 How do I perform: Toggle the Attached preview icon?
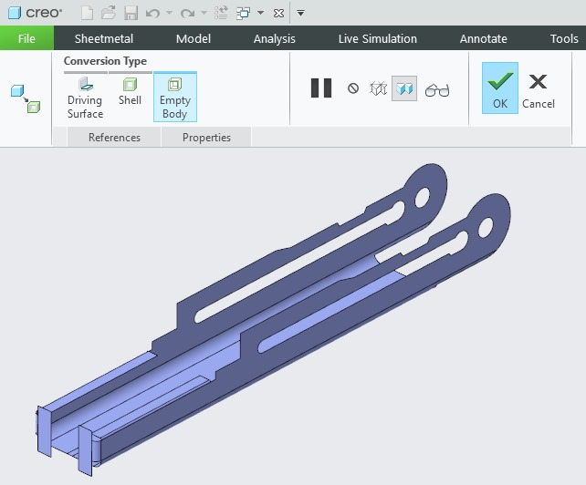[x=404, y=88]
